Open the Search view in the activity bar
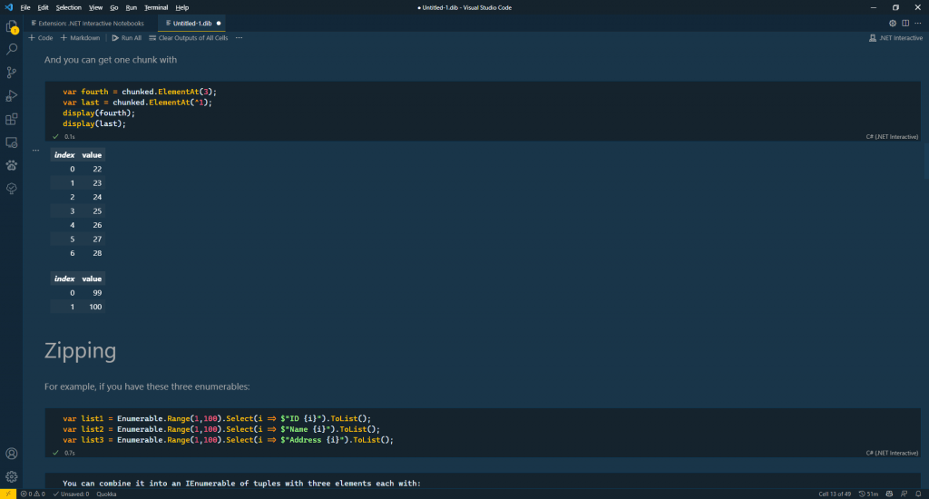Screen dimensions: 929x499 [11, 49]
